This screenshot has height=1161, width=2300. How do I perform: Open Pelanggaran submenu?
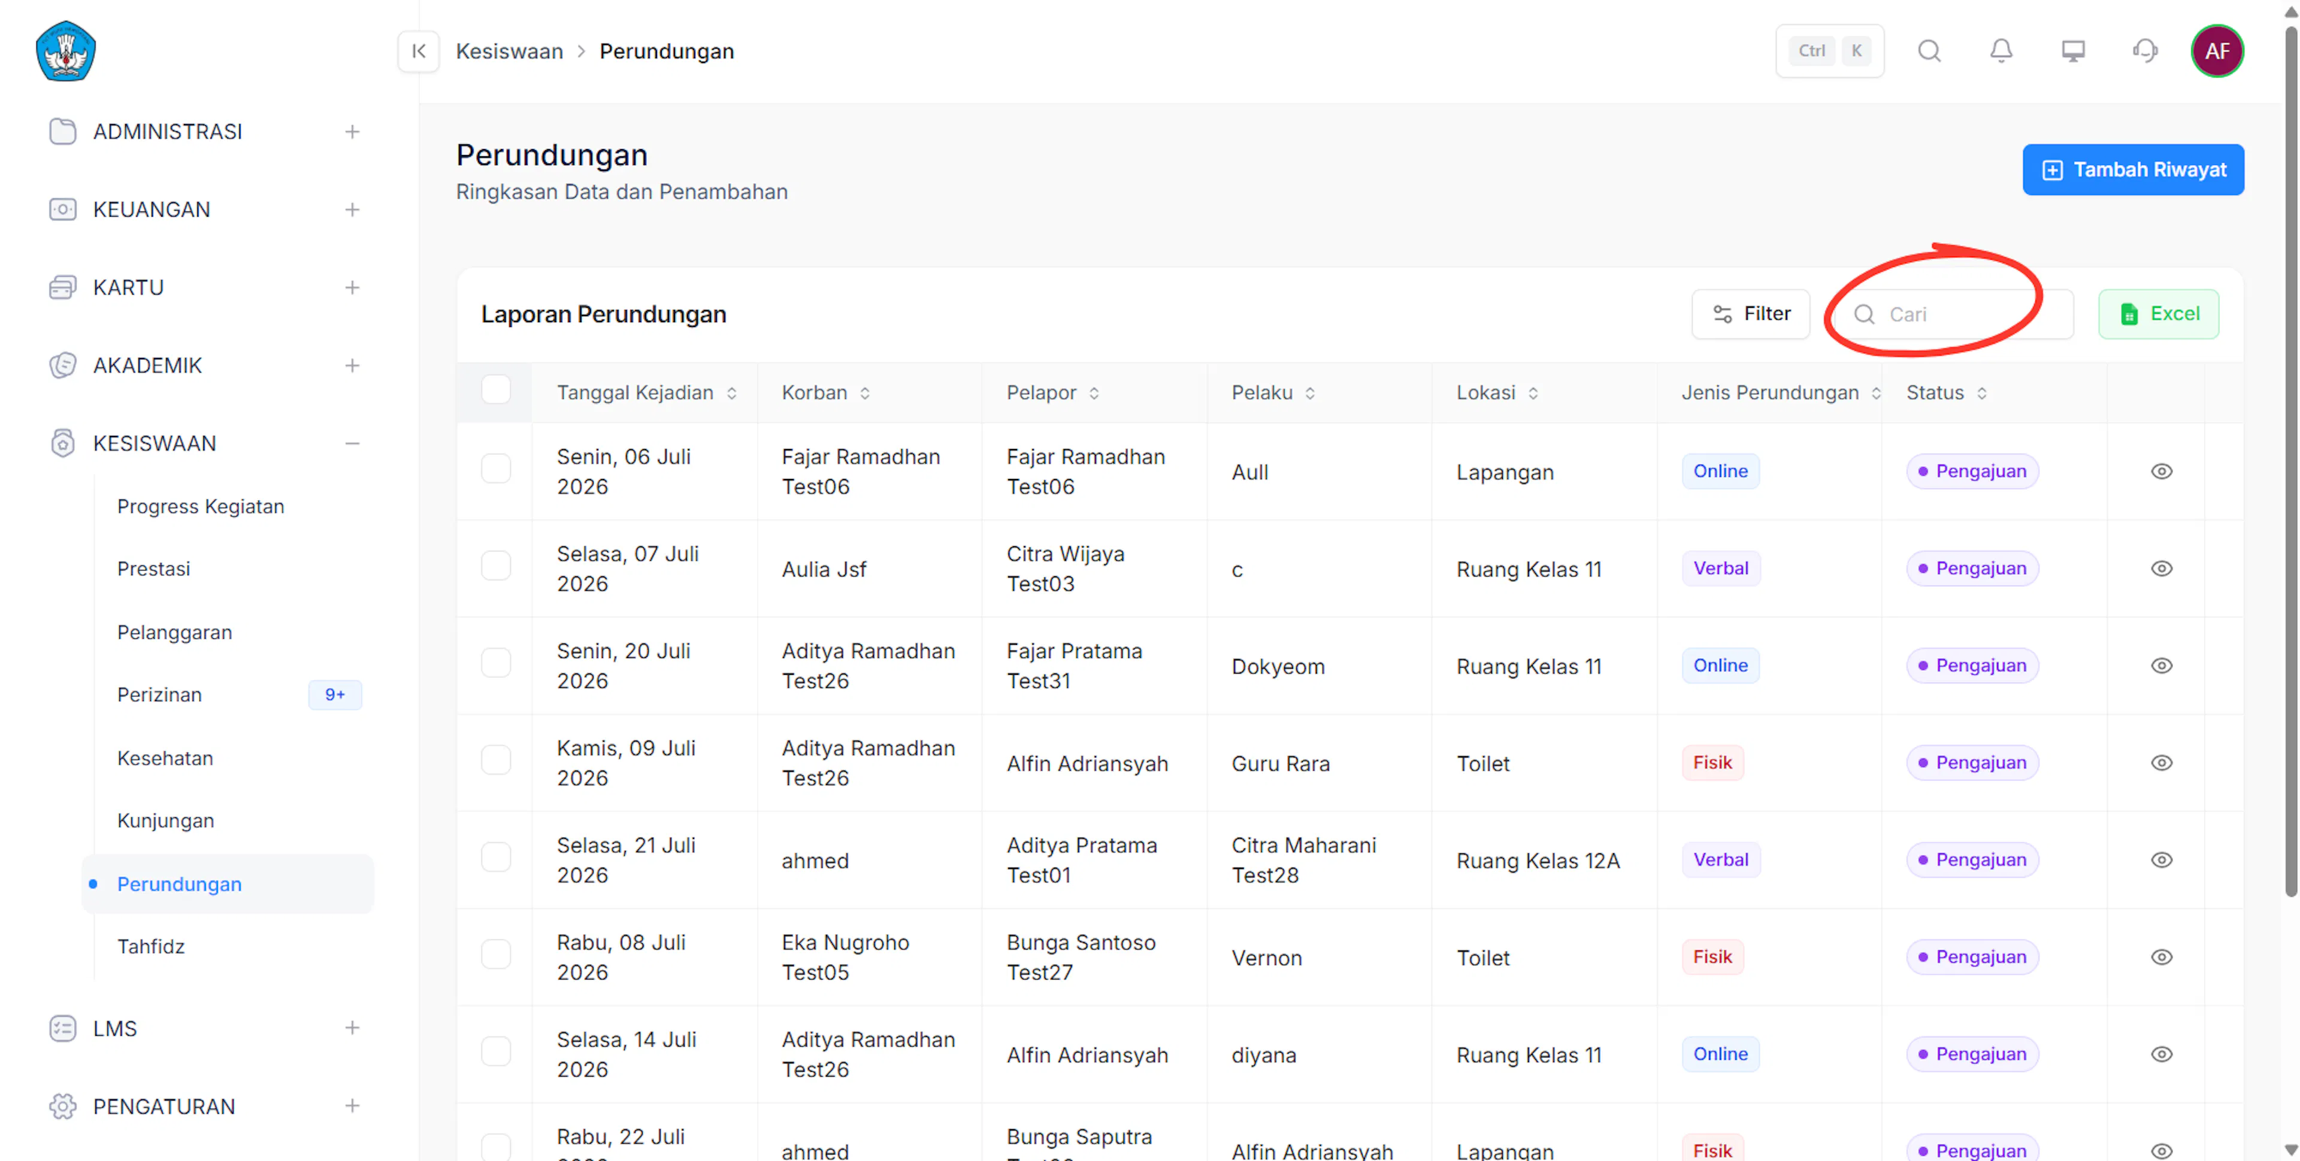coord(174,632)
